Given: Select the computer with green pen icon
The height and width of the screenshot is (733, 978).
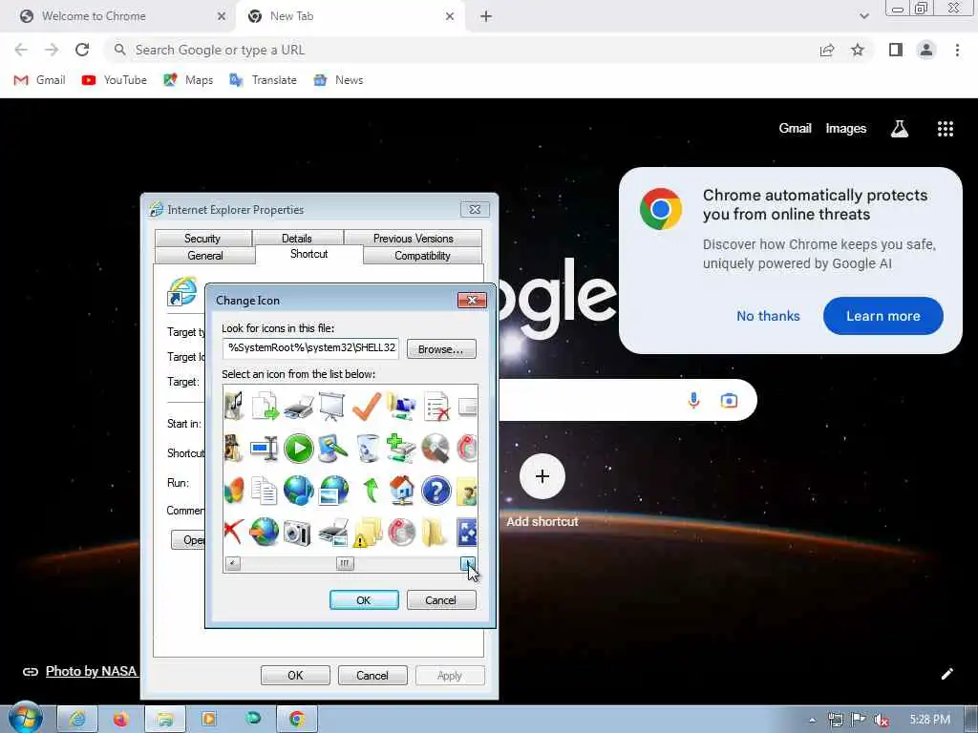Looking at the screenshot, I should tap(332, 449).
